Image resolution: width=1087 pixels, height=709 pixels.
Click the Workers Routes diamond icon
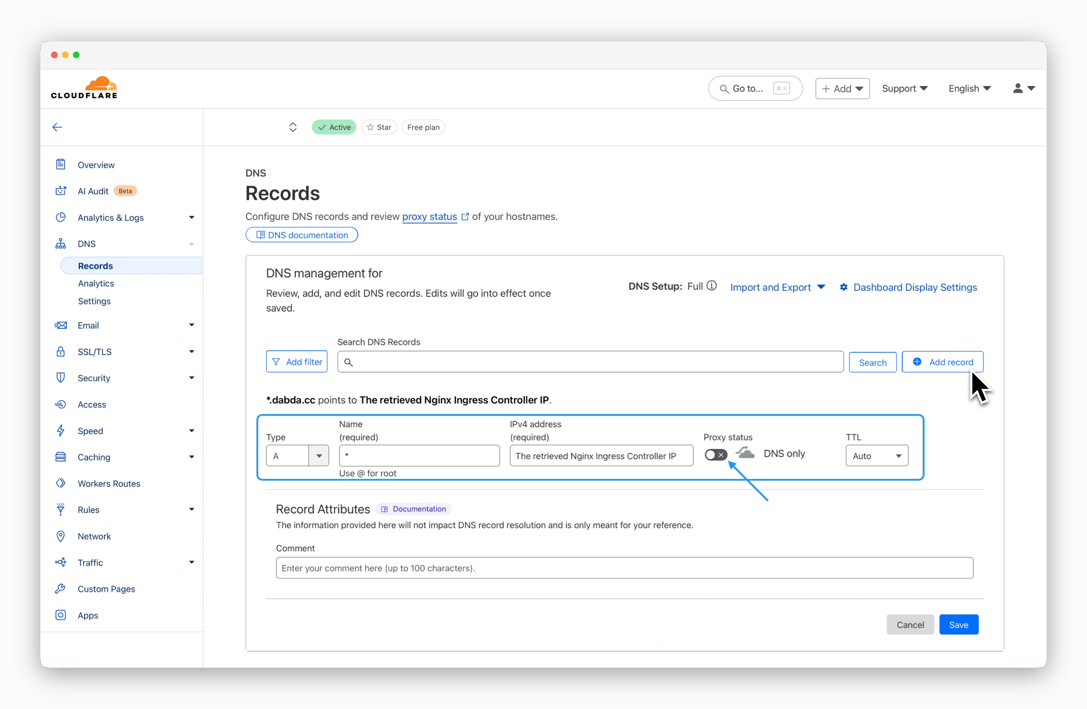[61, 483]
